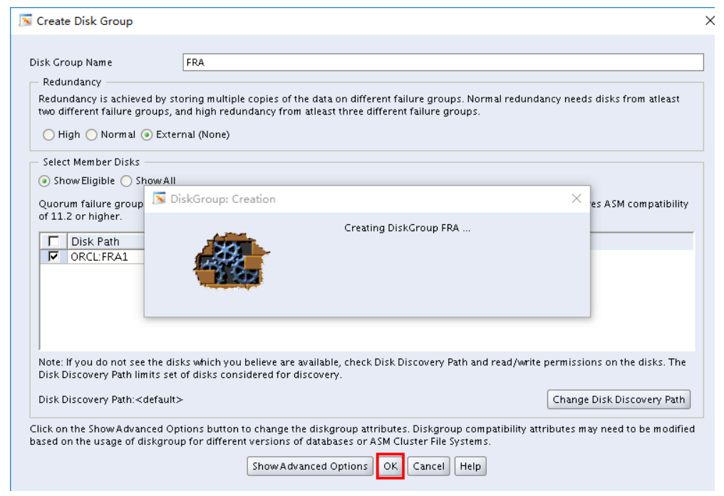Image resolution: width=724 pixels, height=496 pixels.
Task: Click the DiskGroup: Creation dialog icon
Action: (160, 199)
